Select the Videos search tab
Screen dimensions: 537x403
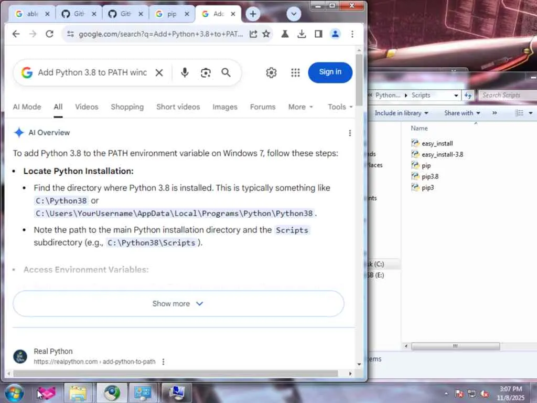click(87, 107)
